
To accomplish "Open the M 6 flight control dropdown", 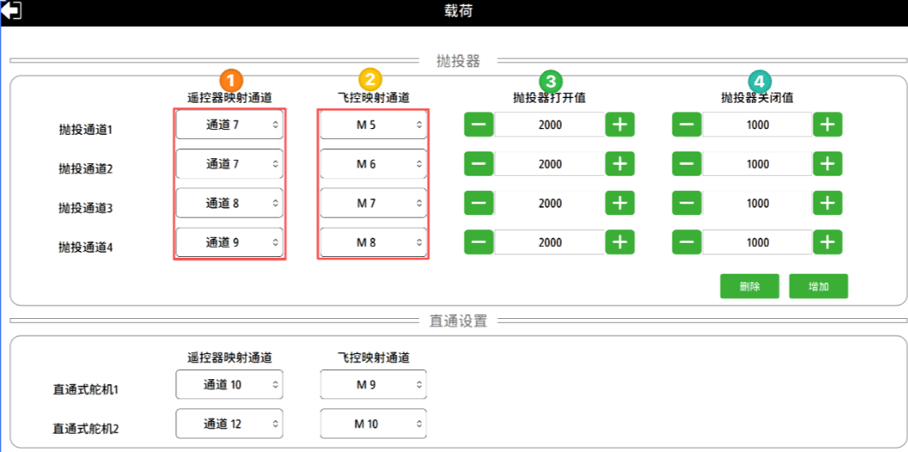I will coord(373,164).
